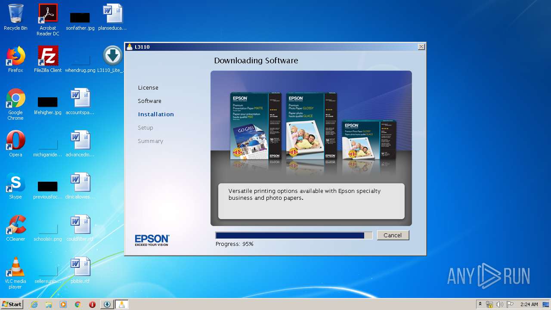Viewport: 551px width, 310px height.
Task: Close the L3110 installer window
Action: (421, 46)
